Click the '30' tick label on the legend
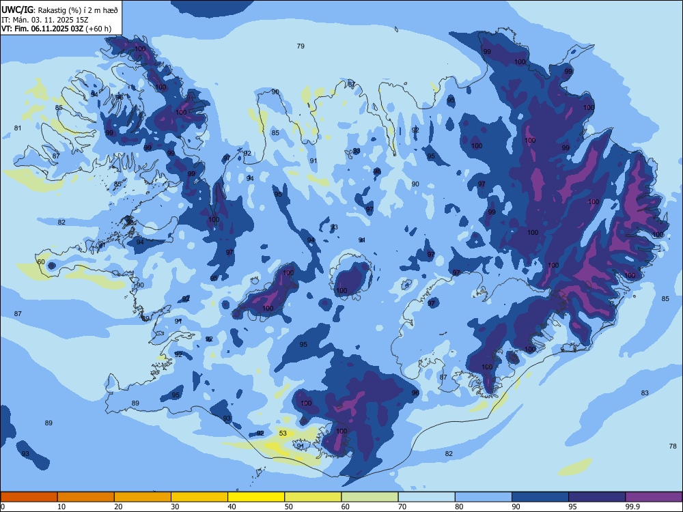 [175, 507]
